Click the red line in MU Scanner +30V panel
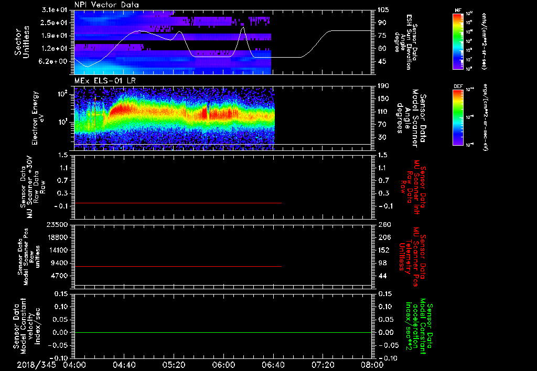This screenshot has width=537, height=371. (178, 203)
